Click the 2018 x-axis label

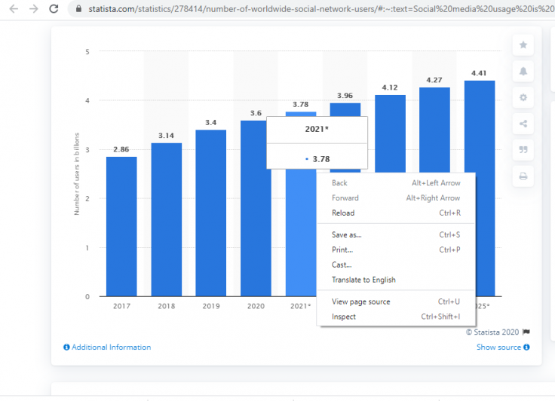167,306
